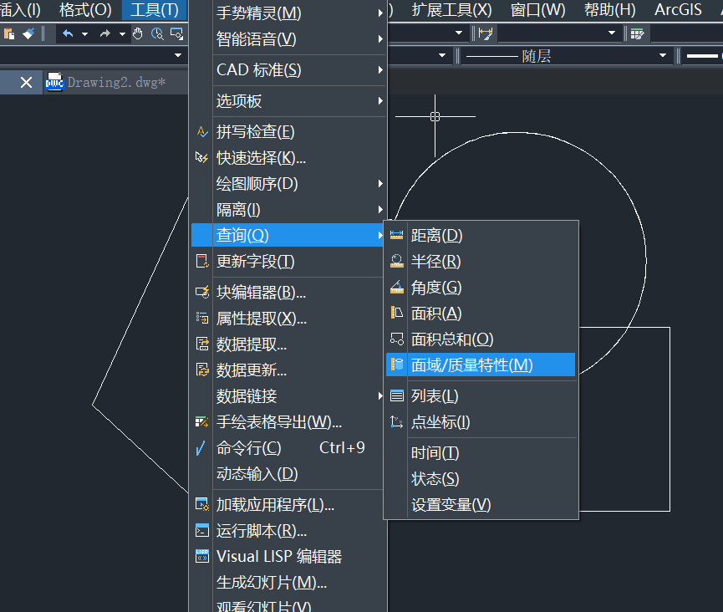Click the realtime zoom magnifier icon
The width and height of the screenshot is (723, 612).
coord(157,33)
